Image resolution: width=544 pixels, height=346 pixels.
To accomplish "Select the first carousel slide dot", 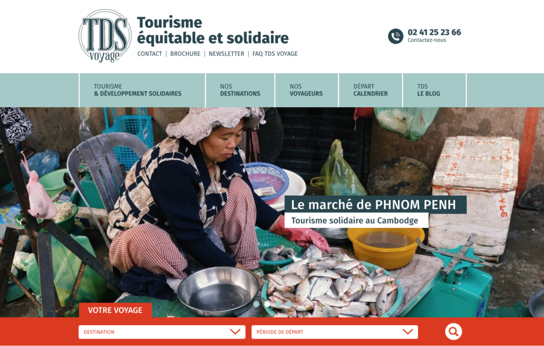I will coord(257,304).
